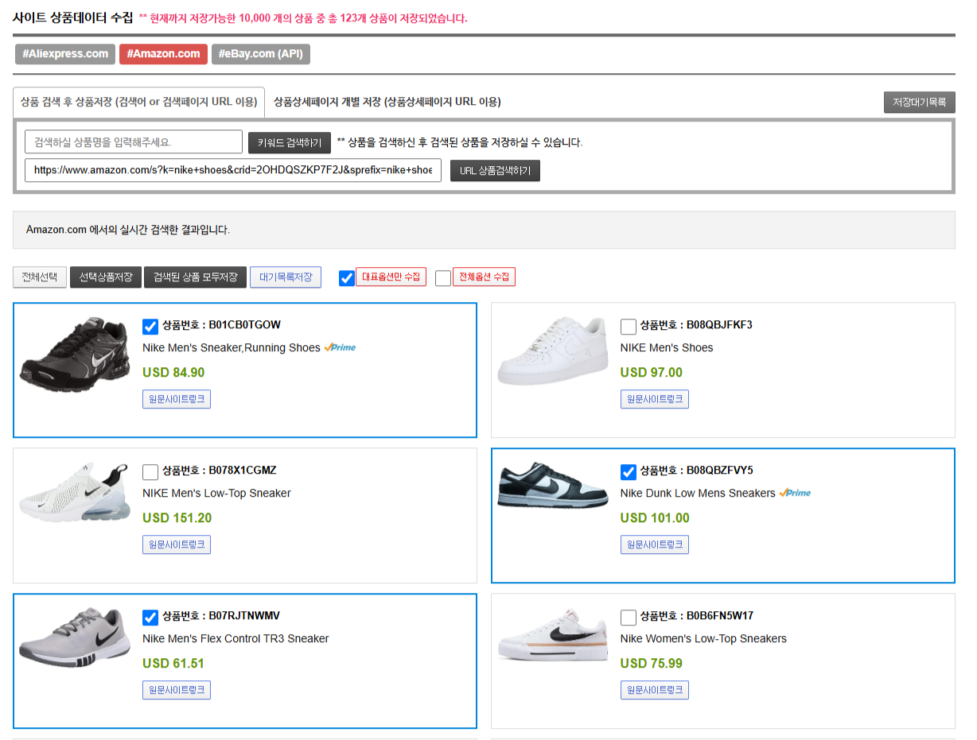Switch to the #Amazon.com source tab
This screenshot has width=977, height=740.
(163, 54)
